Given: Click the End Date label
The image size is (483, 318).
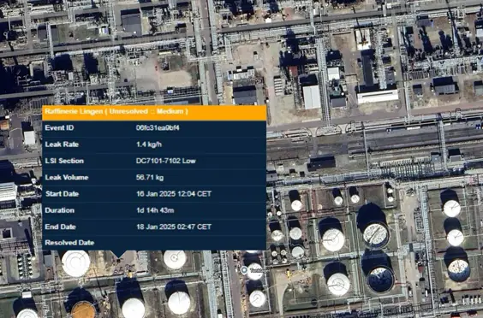Looking at the screenshot, I should pos(60,227).
